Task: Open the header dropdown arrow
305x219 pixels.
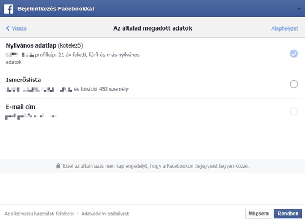Action: (299, 9)
